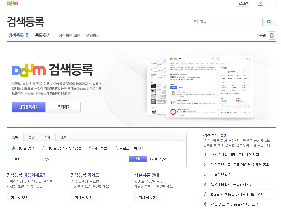Open the Daum logo home link
The width and height of the screenshot is (281, 209).
[12, 3]
